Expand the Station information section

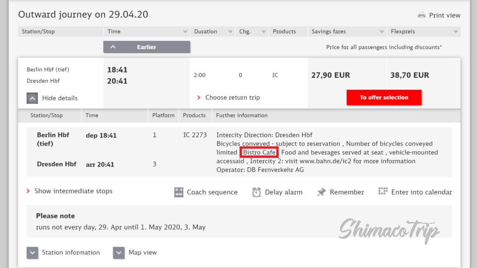32,253
